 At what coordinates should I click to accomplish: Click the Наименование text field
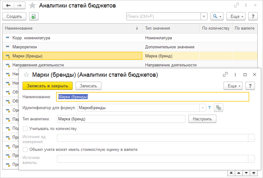(153, 97)
